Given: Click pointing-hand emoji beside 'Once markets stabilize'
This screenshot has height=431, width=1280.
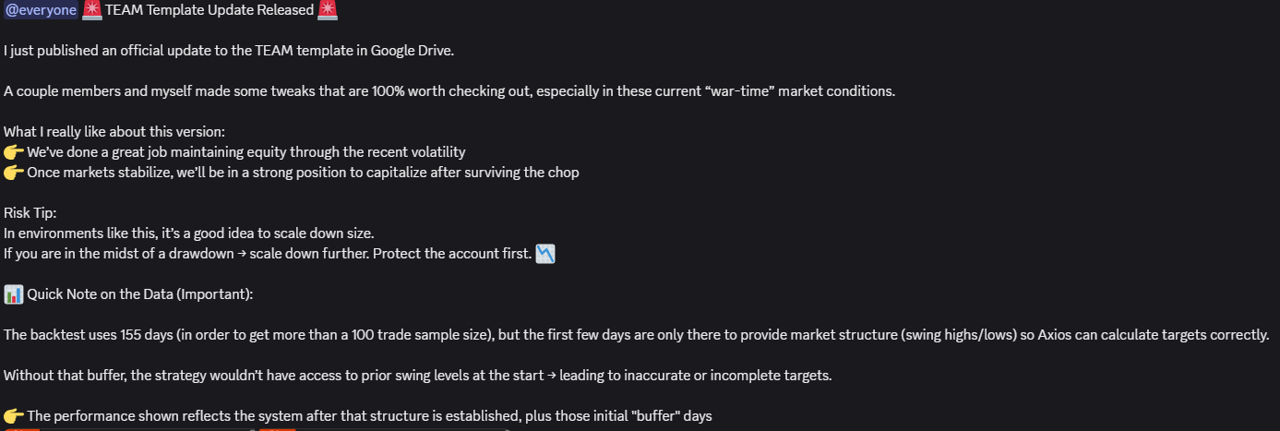Looking at the screenshot, I should [13, 173].
